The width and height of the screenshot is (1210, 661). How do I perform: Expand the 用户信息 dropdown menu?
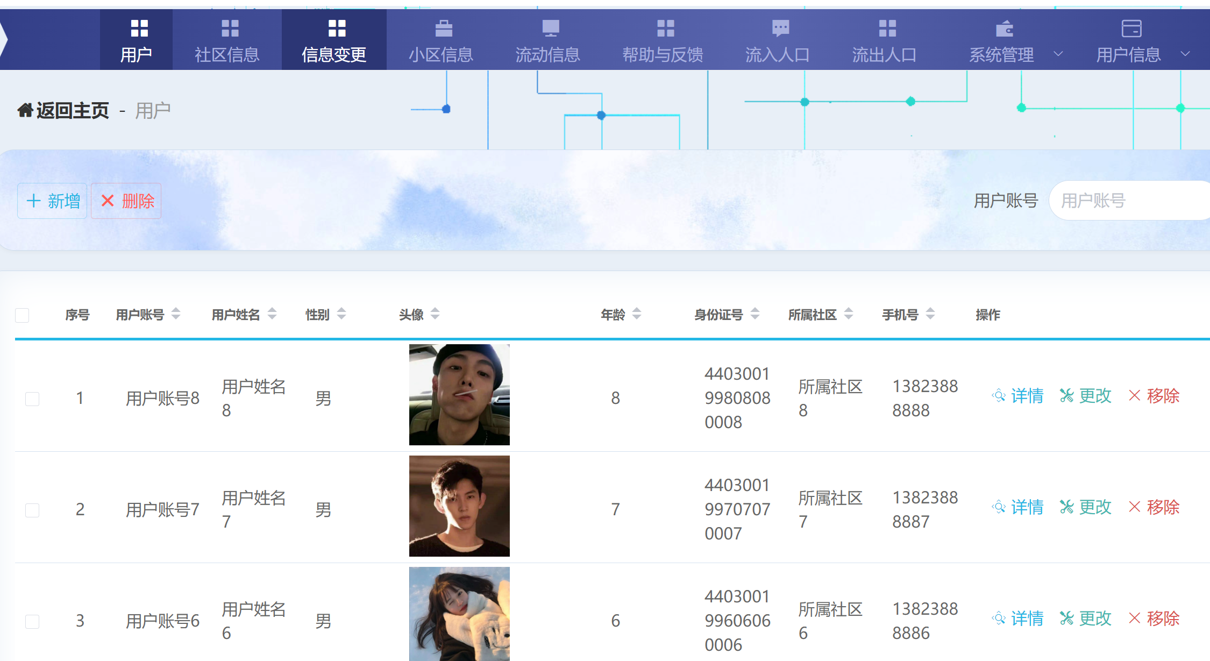click(x=1185, y=54)
